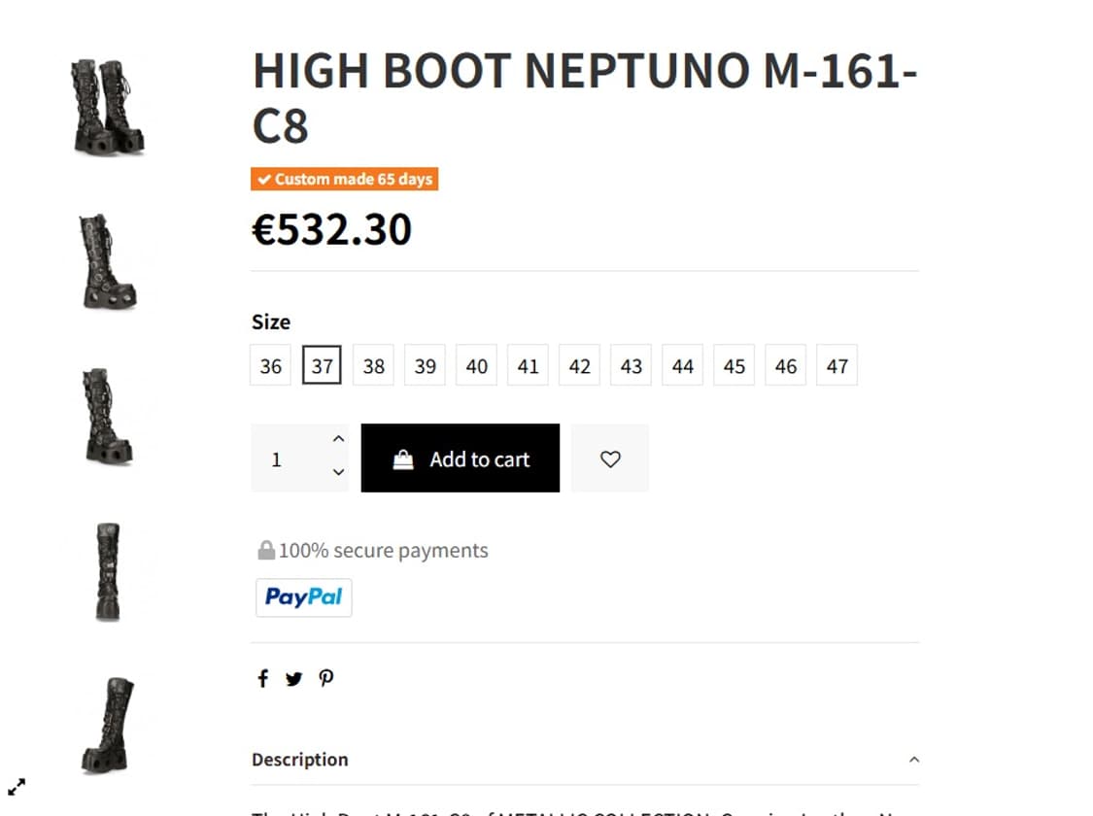
Task: Choose size 40 option
Action: coord(476,366)
